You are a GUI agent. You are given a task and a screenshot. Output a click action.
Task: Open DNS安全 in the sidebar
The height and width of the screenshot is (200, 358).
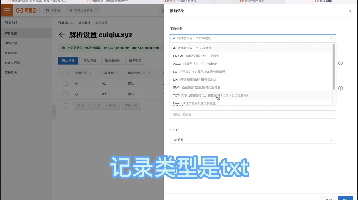tap(26, 43)
